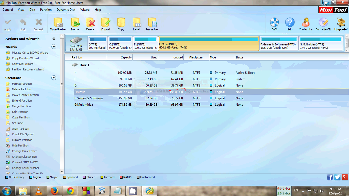
Task: Open the Dynamic Disk menu
Action: [x=66, y=10]
